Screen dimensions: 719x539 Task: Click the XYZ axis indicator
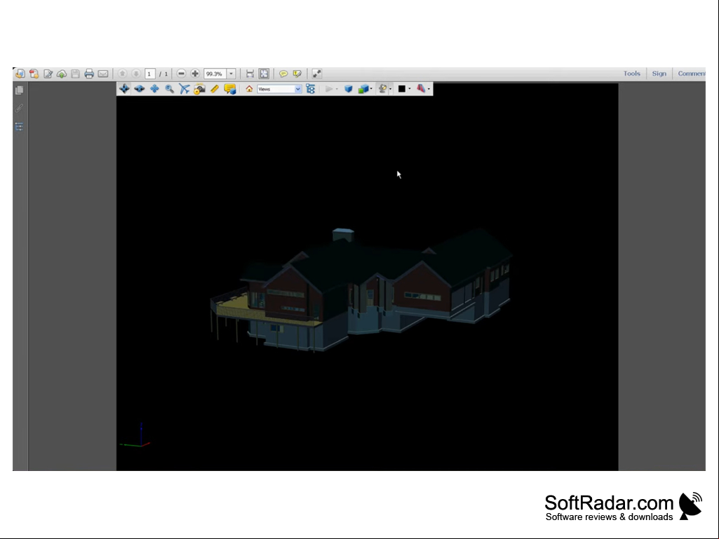135,435
